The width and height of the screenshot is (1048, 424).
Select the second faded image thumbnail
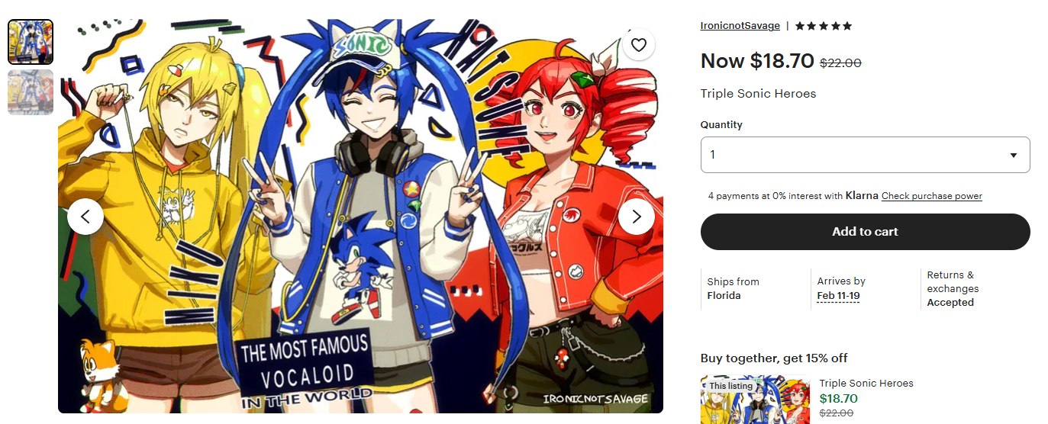[x=31, y=92]
